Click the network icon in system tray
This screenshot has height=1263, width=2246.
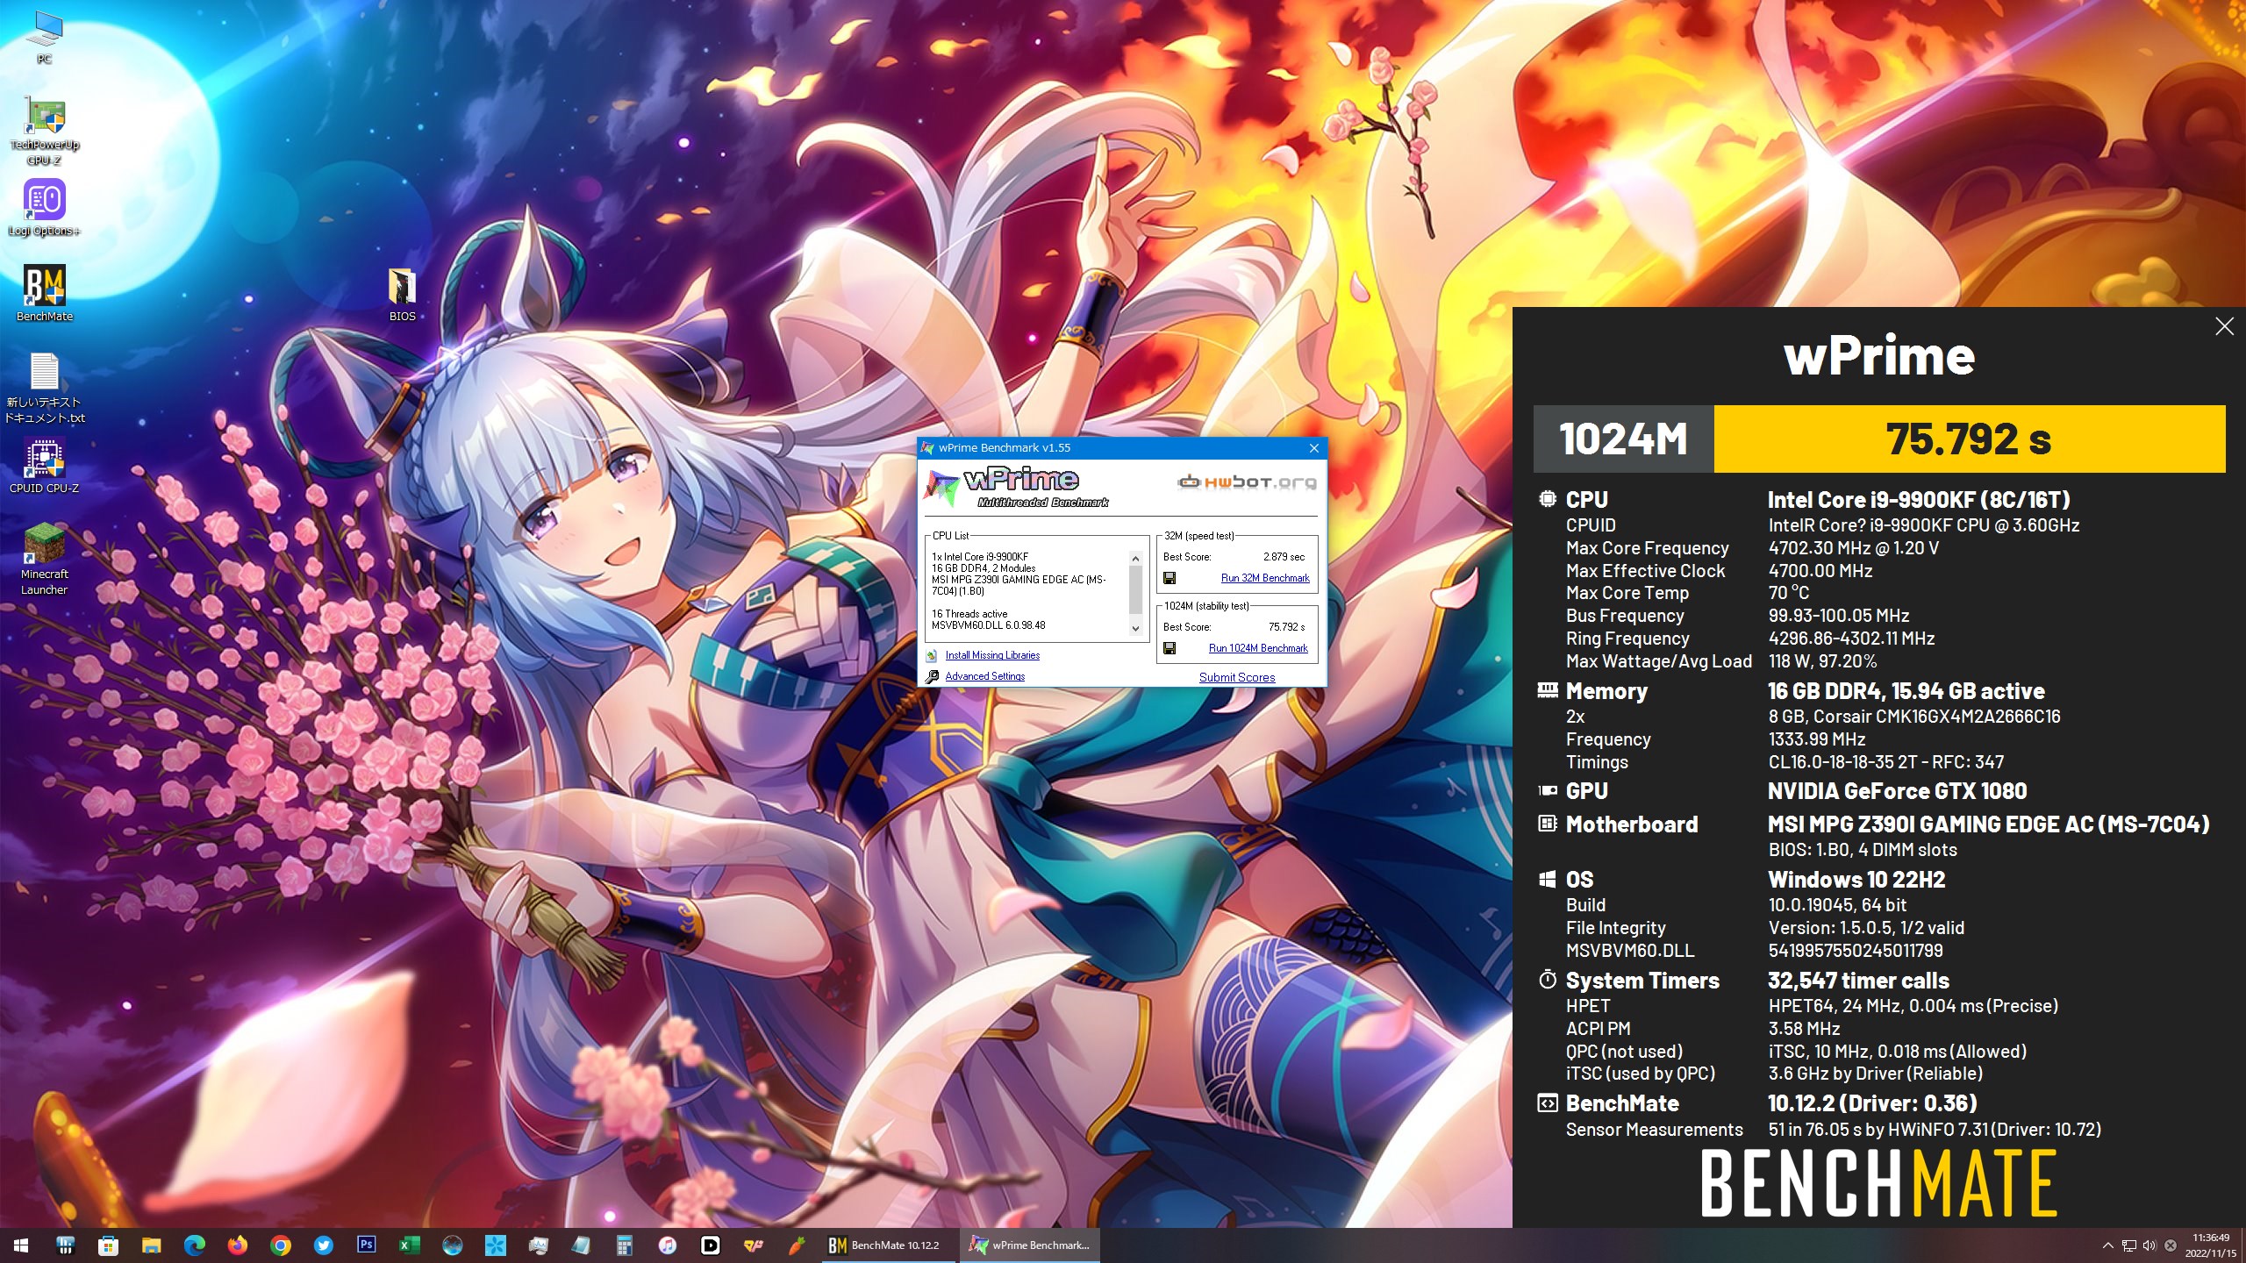coord(2128,1245)
